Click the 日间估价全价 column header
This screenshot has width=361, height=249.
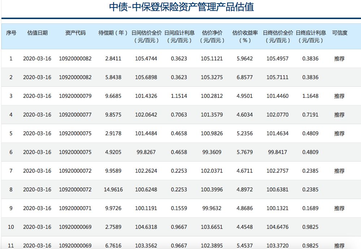(147, 36)
